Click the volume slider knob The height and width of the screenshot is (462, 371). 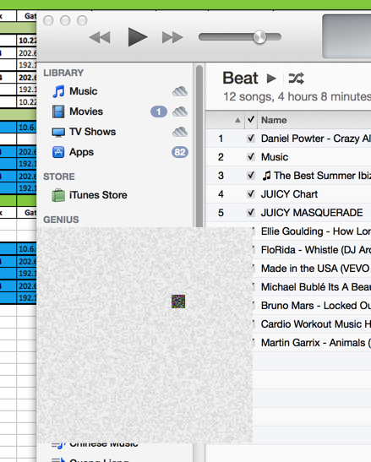(259, 37)
